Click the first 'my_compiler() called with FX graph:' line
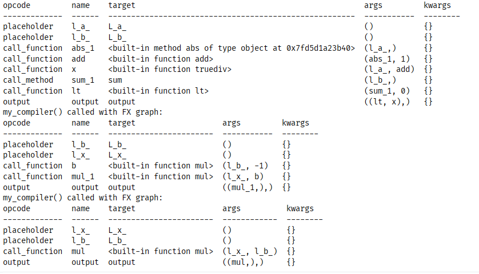 [x=83, y=112]
